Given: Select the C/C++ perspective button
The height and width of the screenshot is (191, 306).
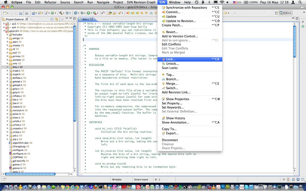Looking at the screenshot, I should pos(285,13).
